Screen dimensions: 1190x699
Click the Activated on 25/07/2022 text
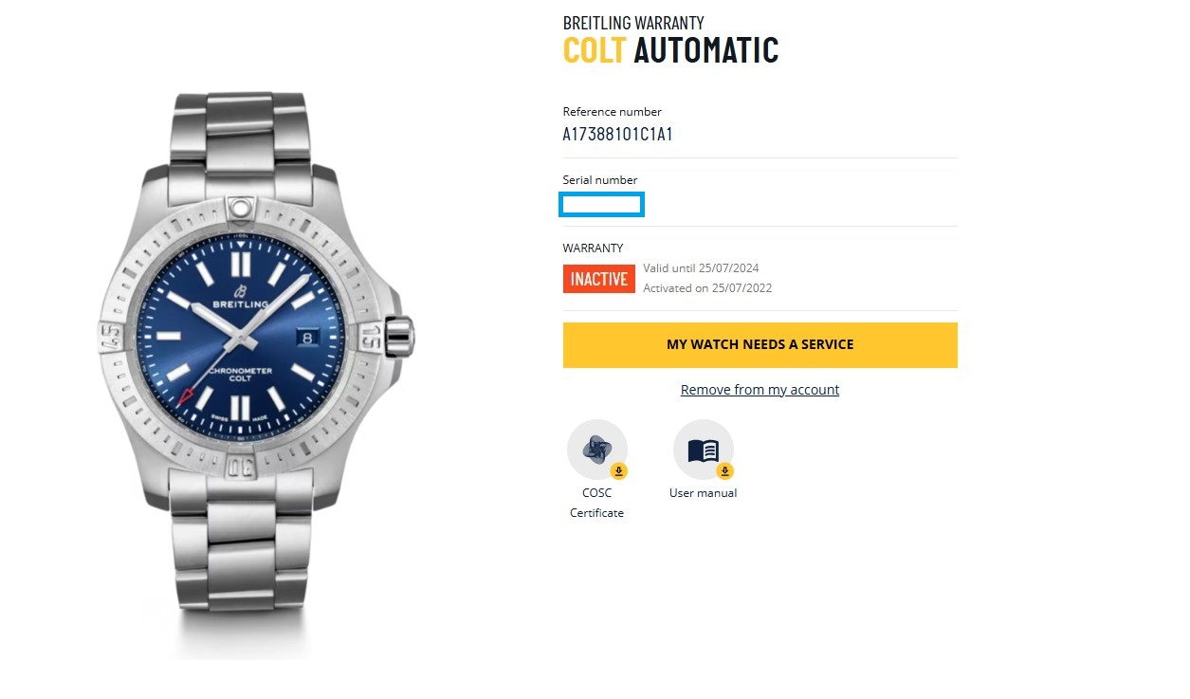707,288
